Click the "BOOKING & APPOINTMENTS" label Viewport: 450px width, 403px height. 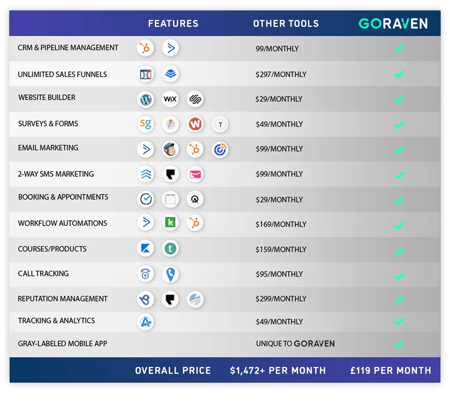pyautogui.click(x=63, y=197)
